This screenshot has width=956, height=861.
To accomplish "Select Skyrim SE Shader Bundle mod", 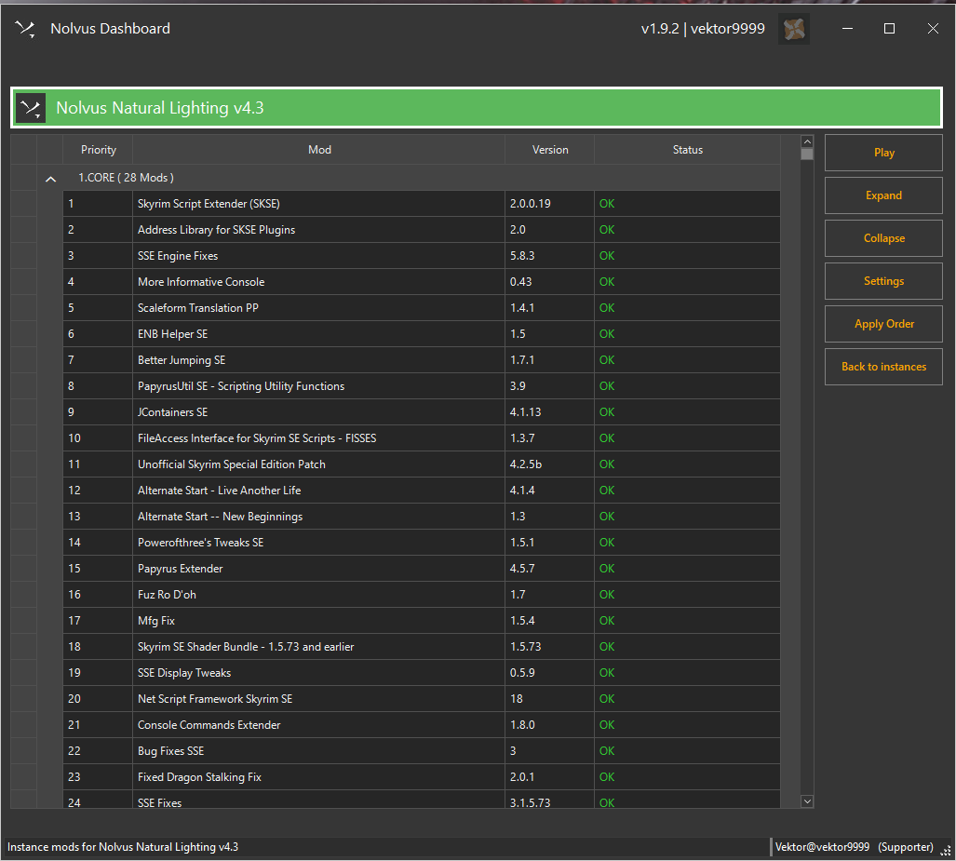I will click(x=422, y=647).
